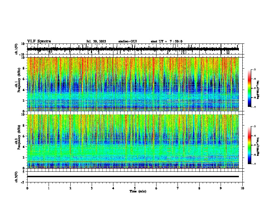The image size is (273, 211).
Task: Click the ch.2 "Frequency (kHz)" axis label
Action: coord(19,137)
